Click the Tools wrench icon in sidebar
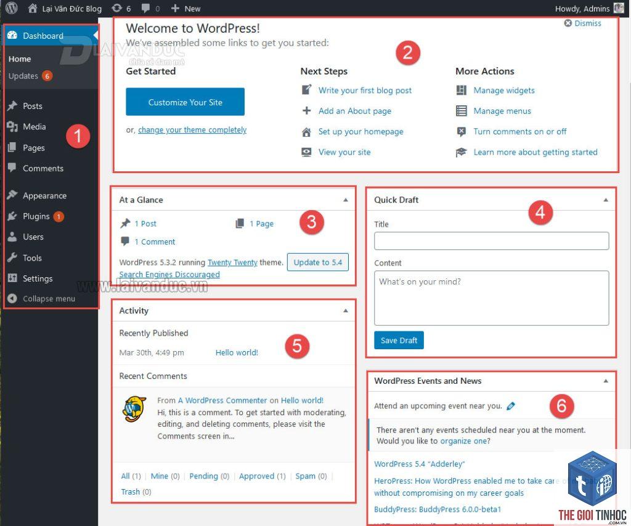Viewport: 631px width, 526px height. coord(12,257)
